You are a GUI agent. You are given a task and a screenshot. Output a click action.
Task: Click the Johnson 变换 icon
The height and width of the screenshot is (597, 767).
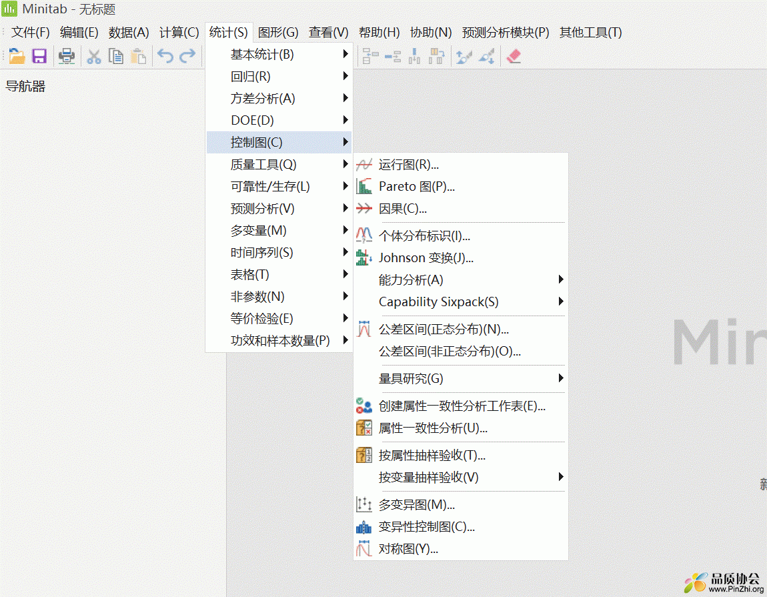(364, 257)
